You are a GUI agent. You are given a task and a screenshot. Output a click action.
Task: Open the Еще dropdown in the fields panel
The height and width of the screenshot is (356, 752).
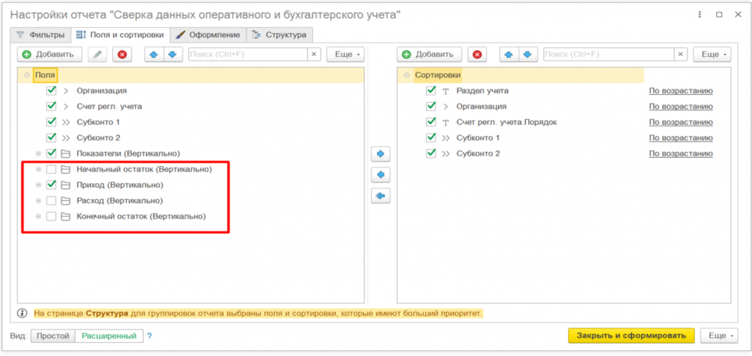coord(348,54)
